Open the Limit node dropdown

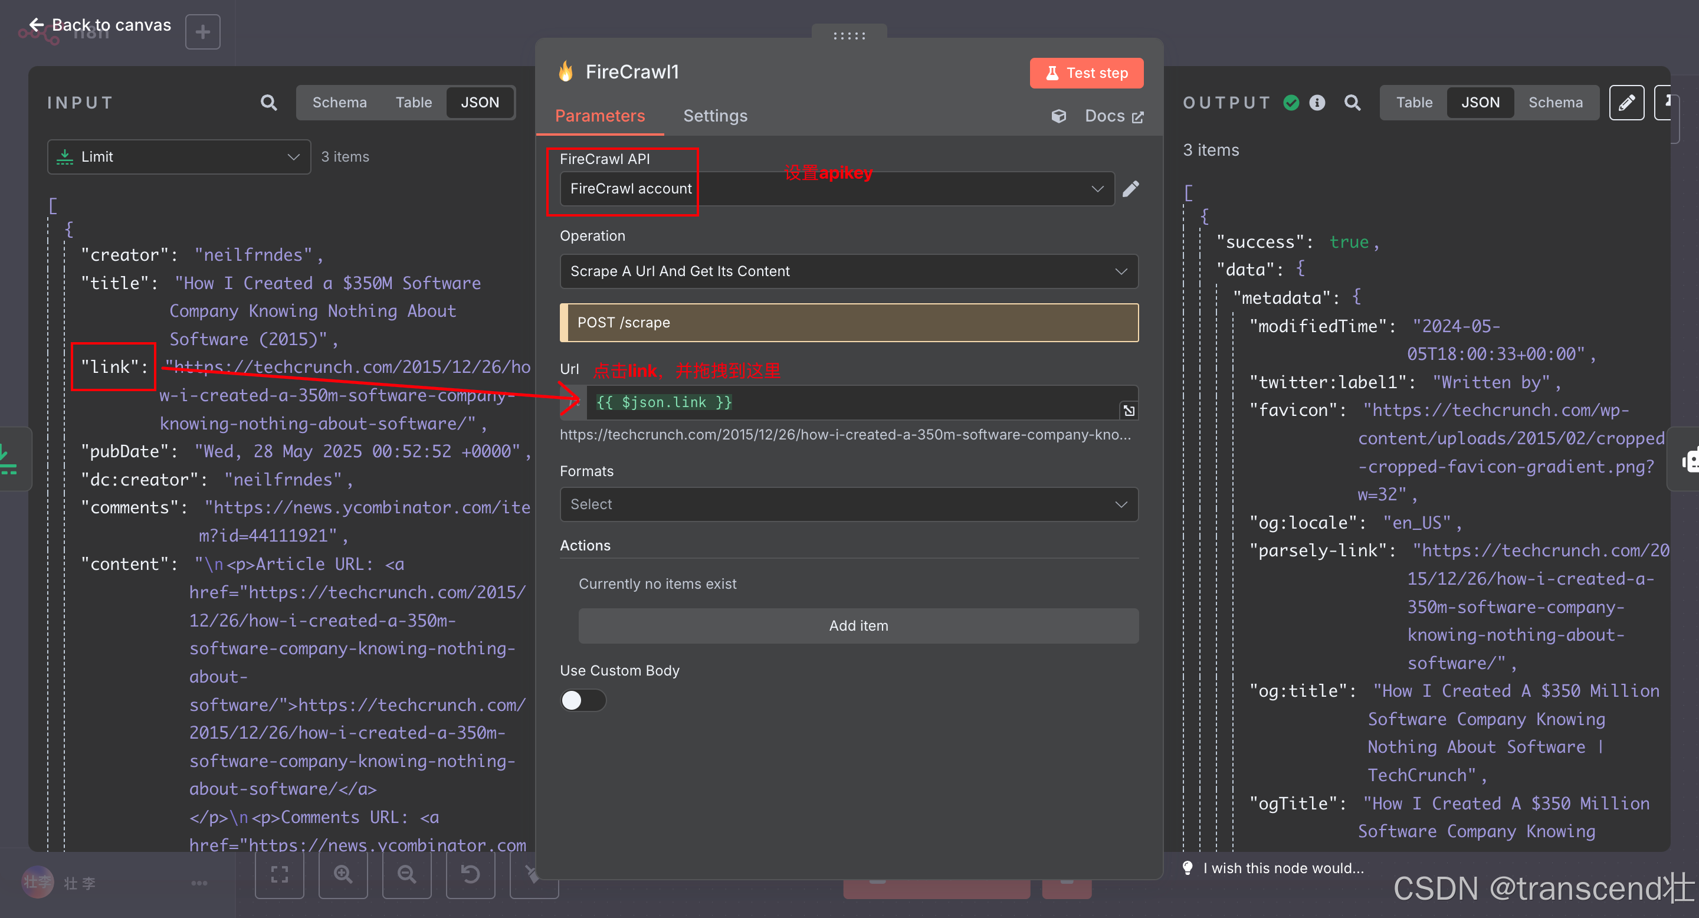pyautogui.click(x=179, y=157)
